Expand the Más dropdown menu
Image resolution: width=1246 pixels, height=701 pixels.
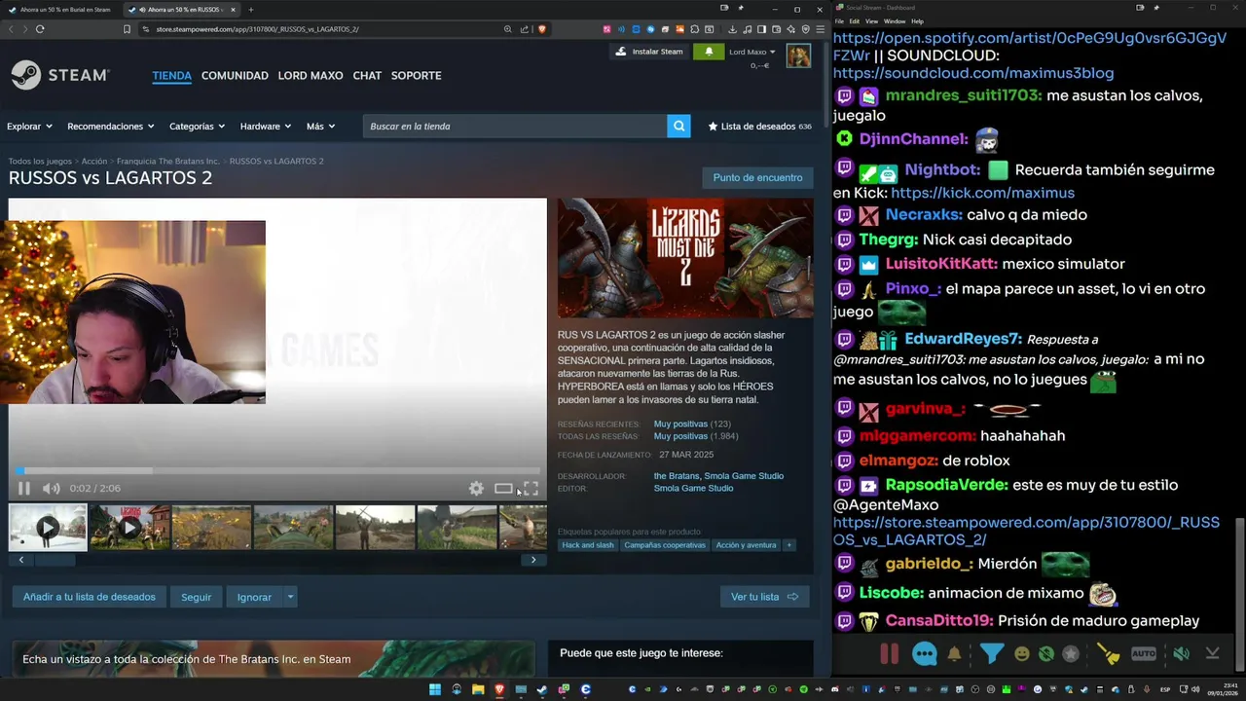tap(320, 127)
